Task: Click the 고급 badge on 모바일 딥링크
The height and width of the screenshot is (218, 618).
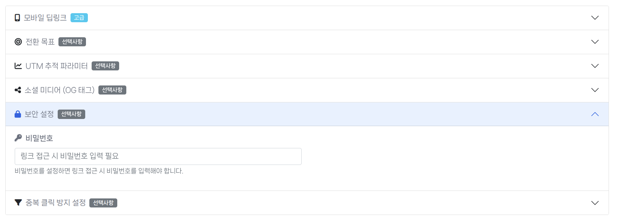Action: tap(79, 18)
